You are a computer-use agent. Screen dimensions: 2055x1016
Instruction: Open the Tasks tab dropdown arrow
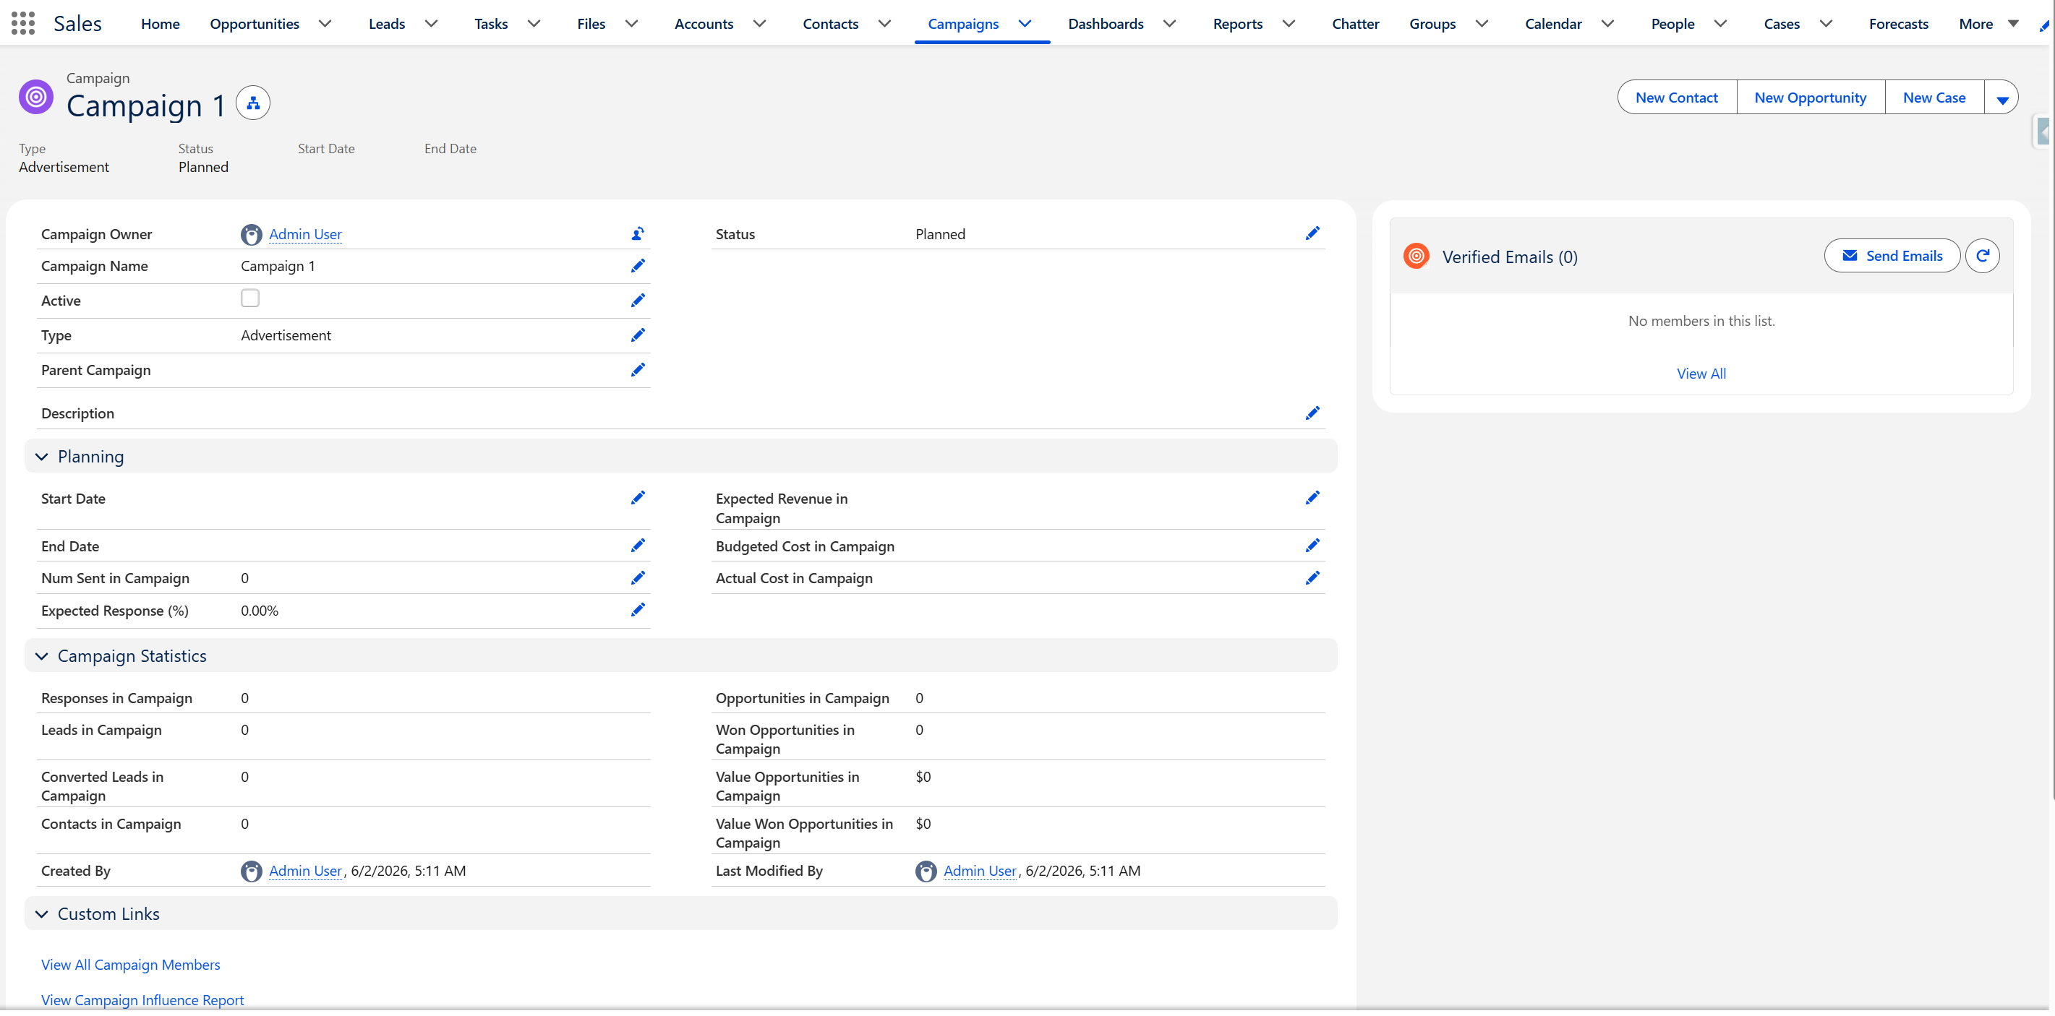[534, 24]
